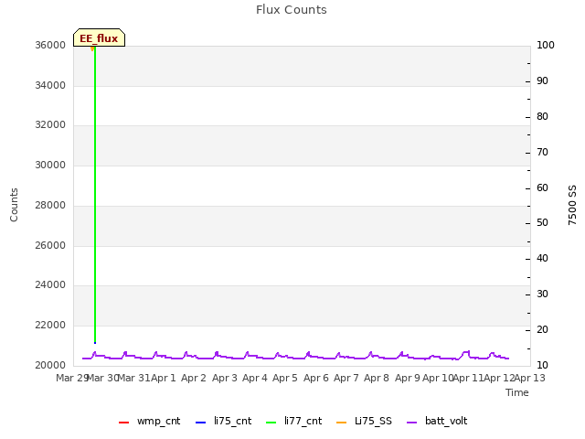Click the 22000 y-axis tick label
Image resolution: width=585 pixels, height=439 pixels.
50,326
